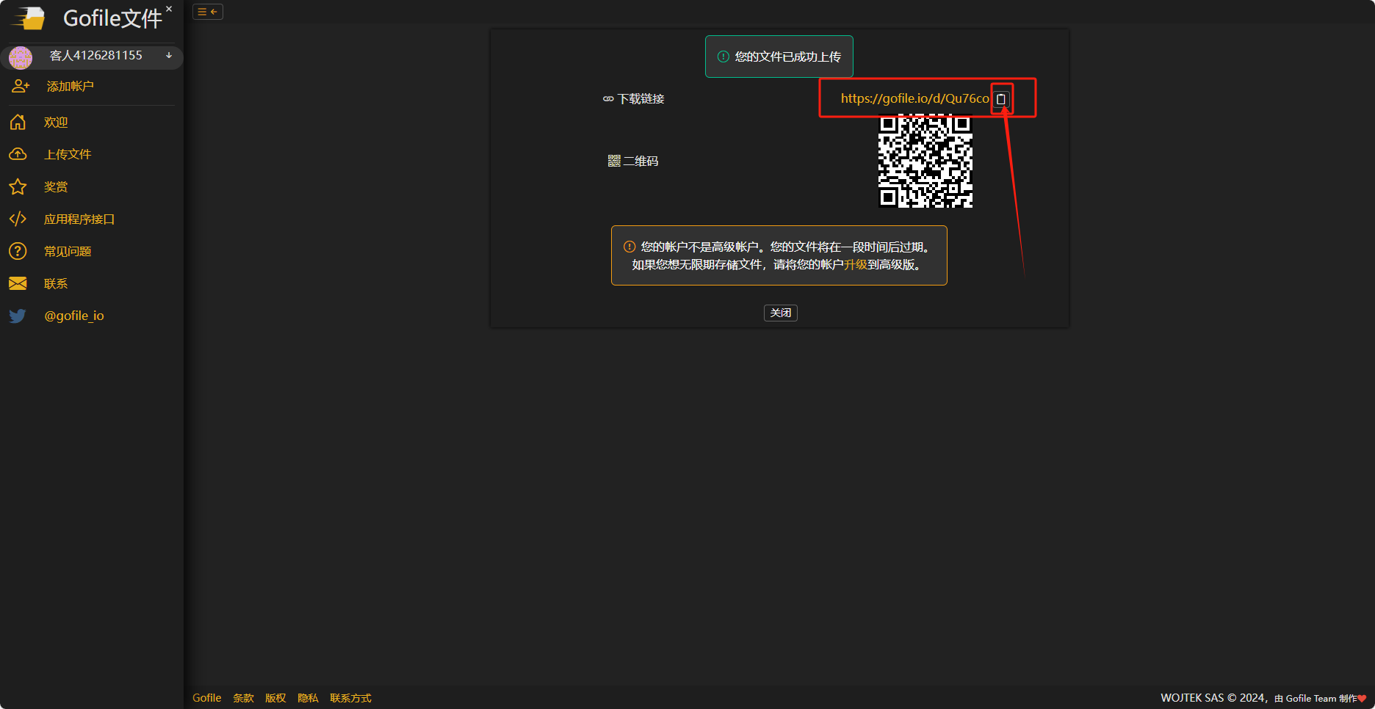Close the sidebar with the × button

pos(169,9)
